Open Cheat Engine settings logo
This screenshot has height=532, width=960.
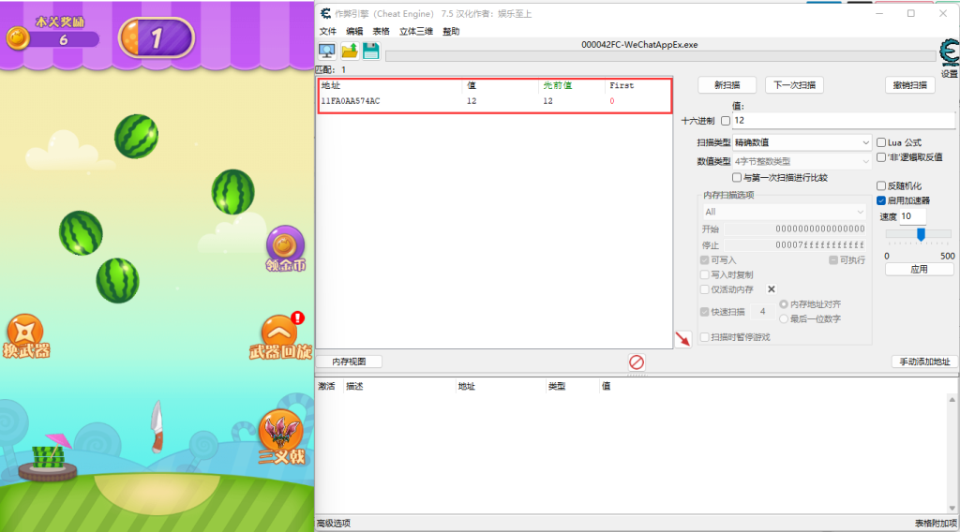pos(950,53)
